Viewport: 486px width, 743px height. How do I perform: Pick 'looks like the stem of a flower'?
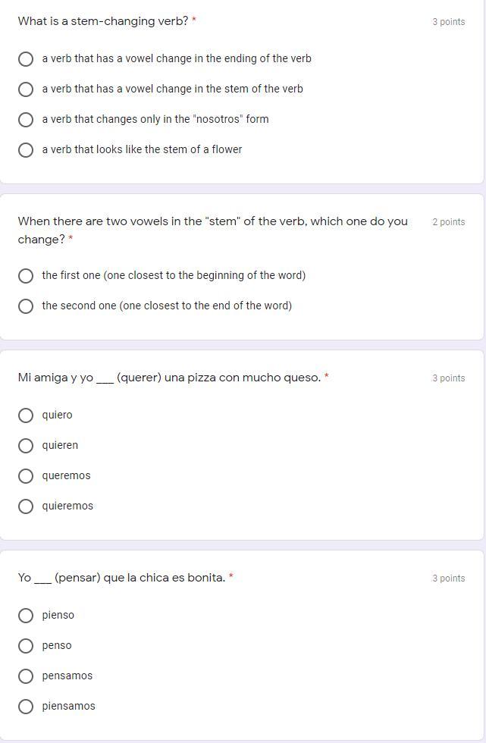(x=26, y=150)
